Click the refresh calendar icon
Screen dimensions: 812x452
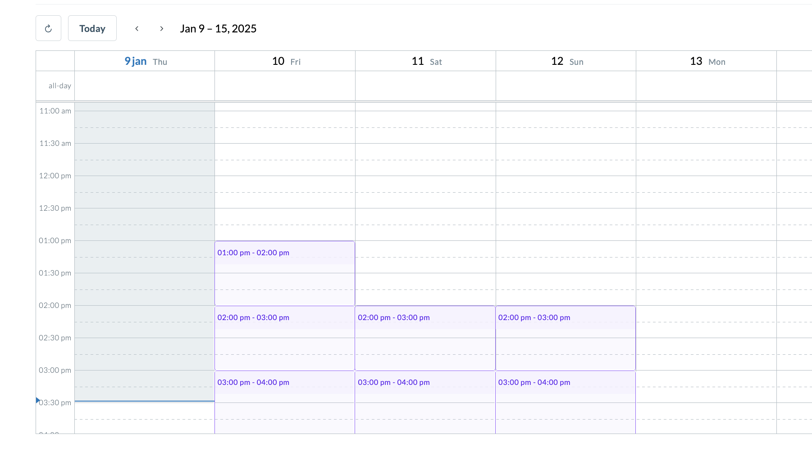point(48,28)
